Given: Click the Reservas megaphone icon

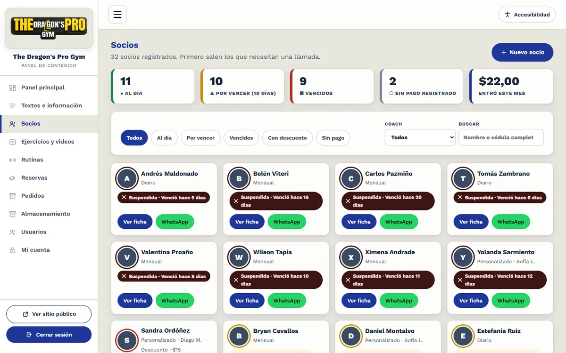Looking at the screenshot, I should tap(12, 178).
